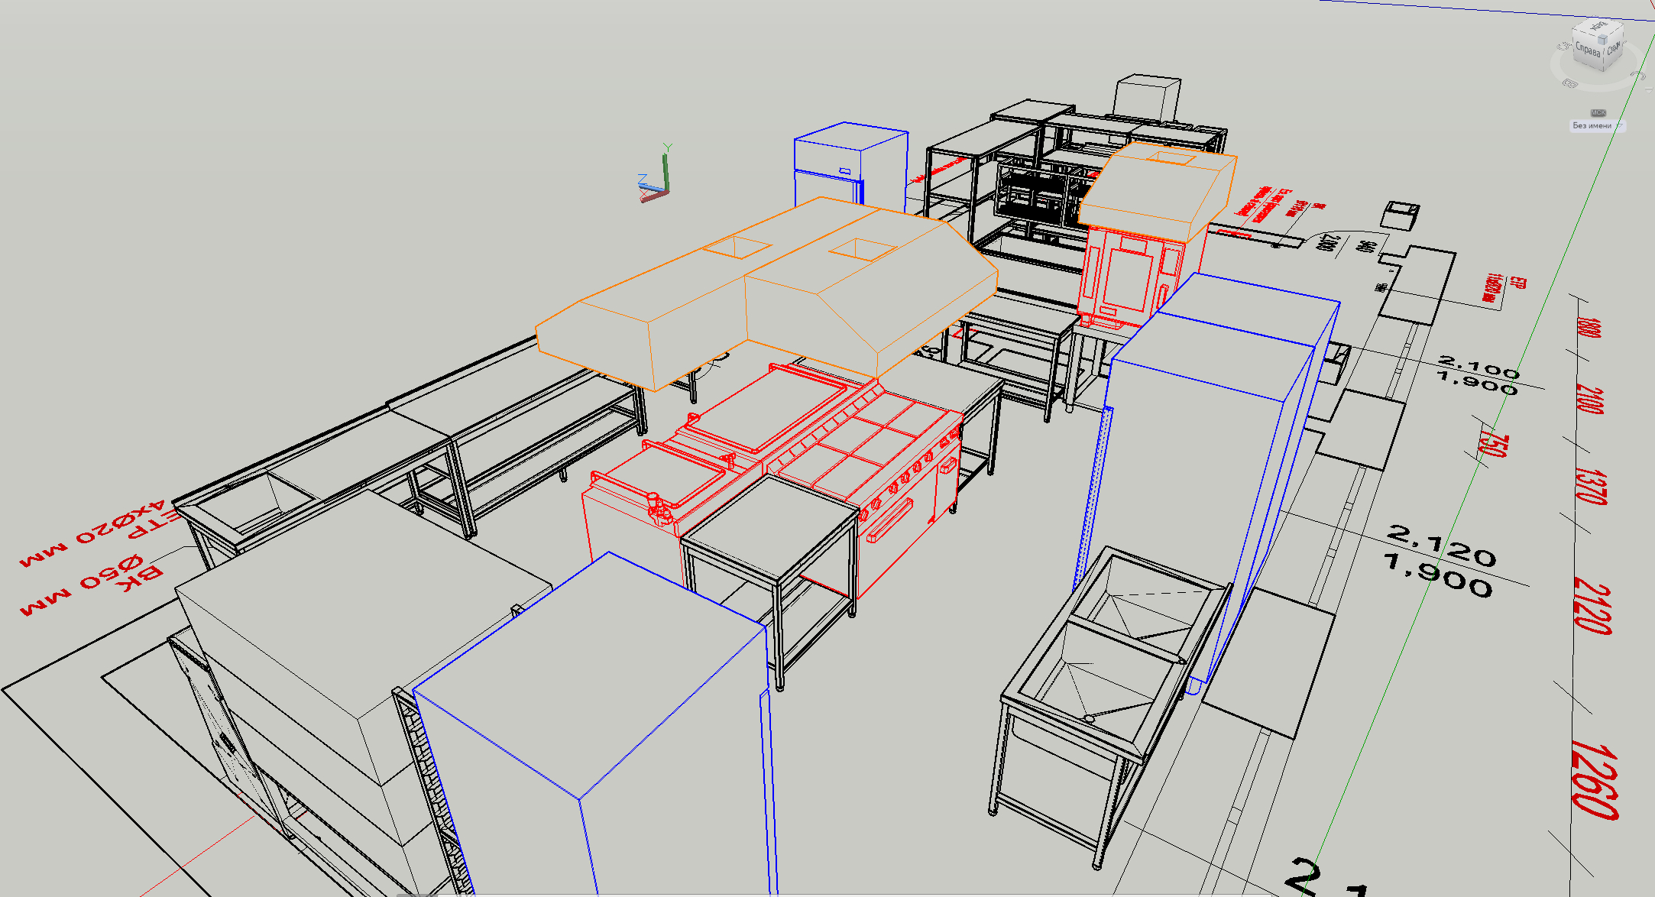Click the highlighted ViewCube corner
Screen dimensions: 1655x897
1602,39
